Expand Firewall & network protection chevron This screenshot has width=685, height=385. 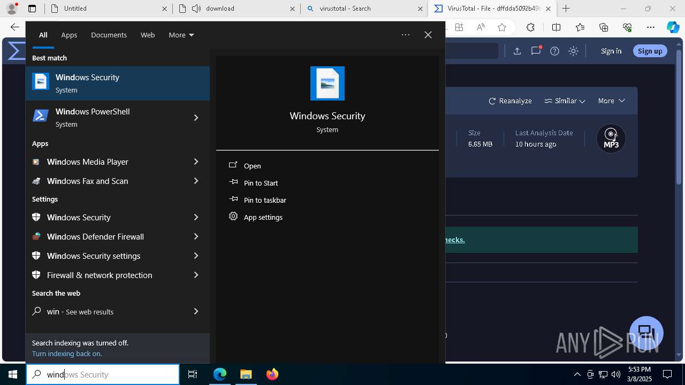click(x=196, y=275)
